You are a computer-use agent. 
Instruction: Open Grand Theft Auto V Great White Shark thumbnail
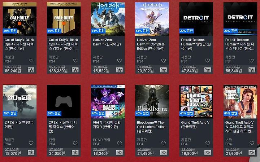coord(240,101)
